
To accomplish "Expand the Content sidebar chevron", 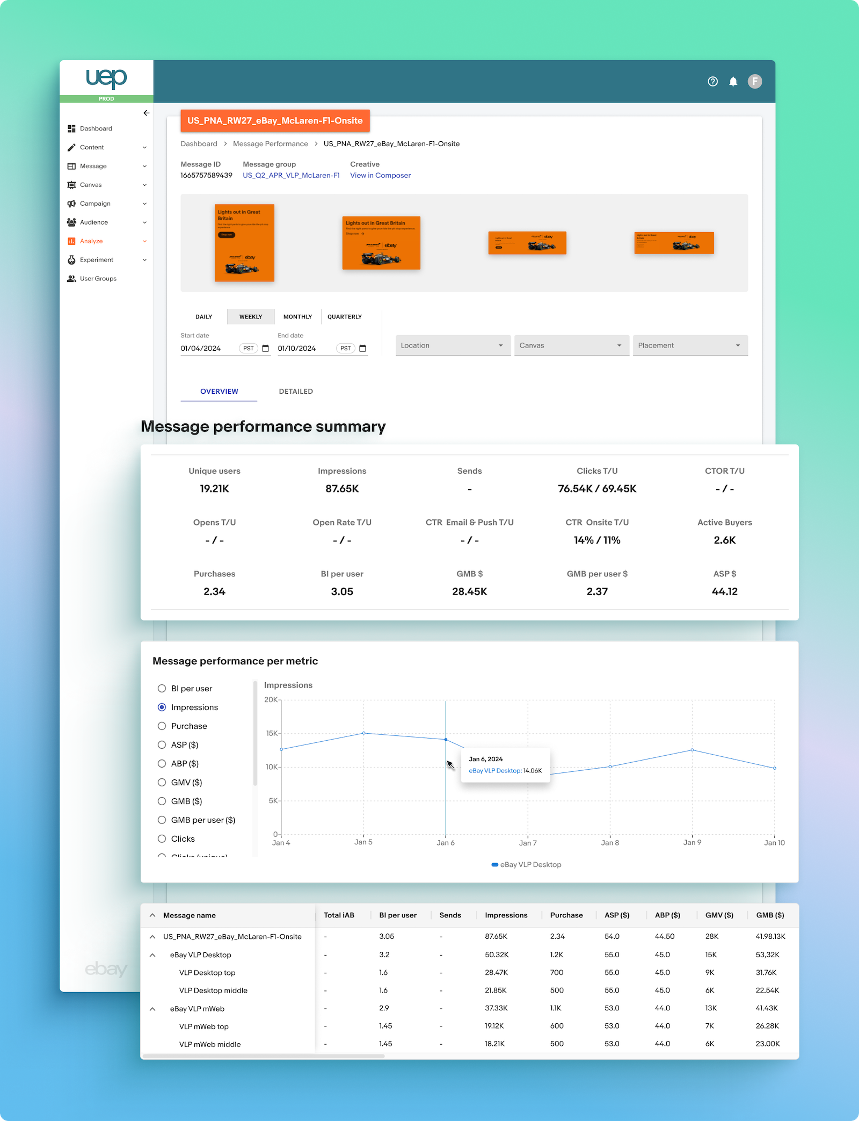I will (x=144, y=147).
